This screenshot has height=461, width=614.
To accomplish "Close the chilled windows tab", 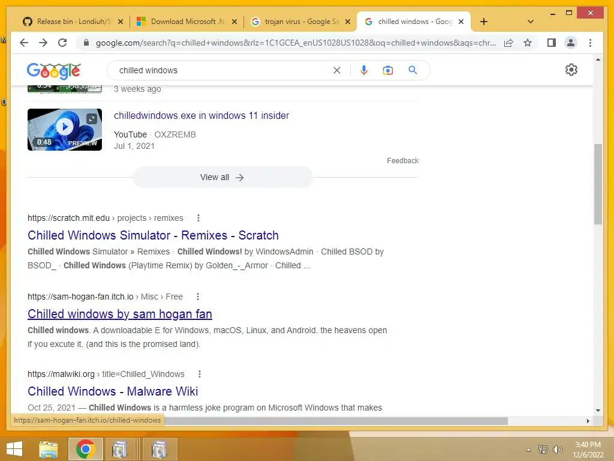I will pos(461,22).
